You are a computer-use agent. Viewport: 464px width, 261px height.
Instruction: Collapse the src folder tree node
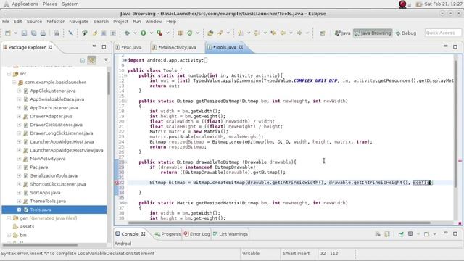9,74
